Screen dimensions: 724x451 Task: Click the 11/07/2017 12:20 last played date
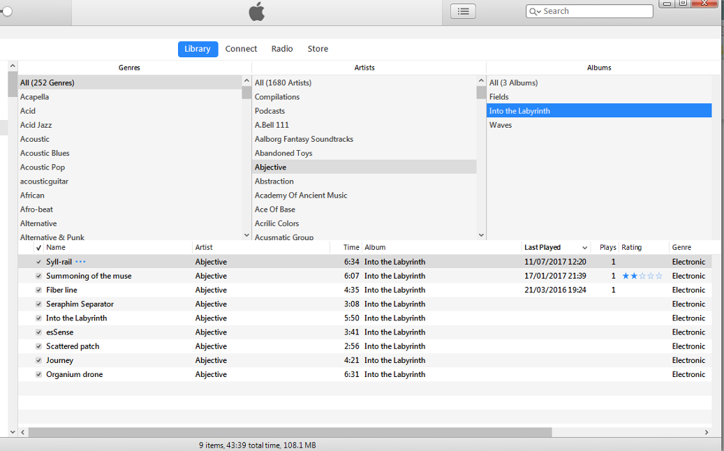click(555, 262)
